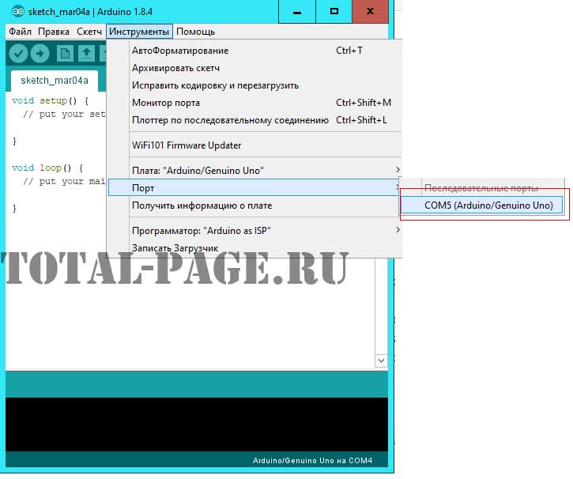
Task: Expand the Порт submenu
Action: [x=254, y=188]
